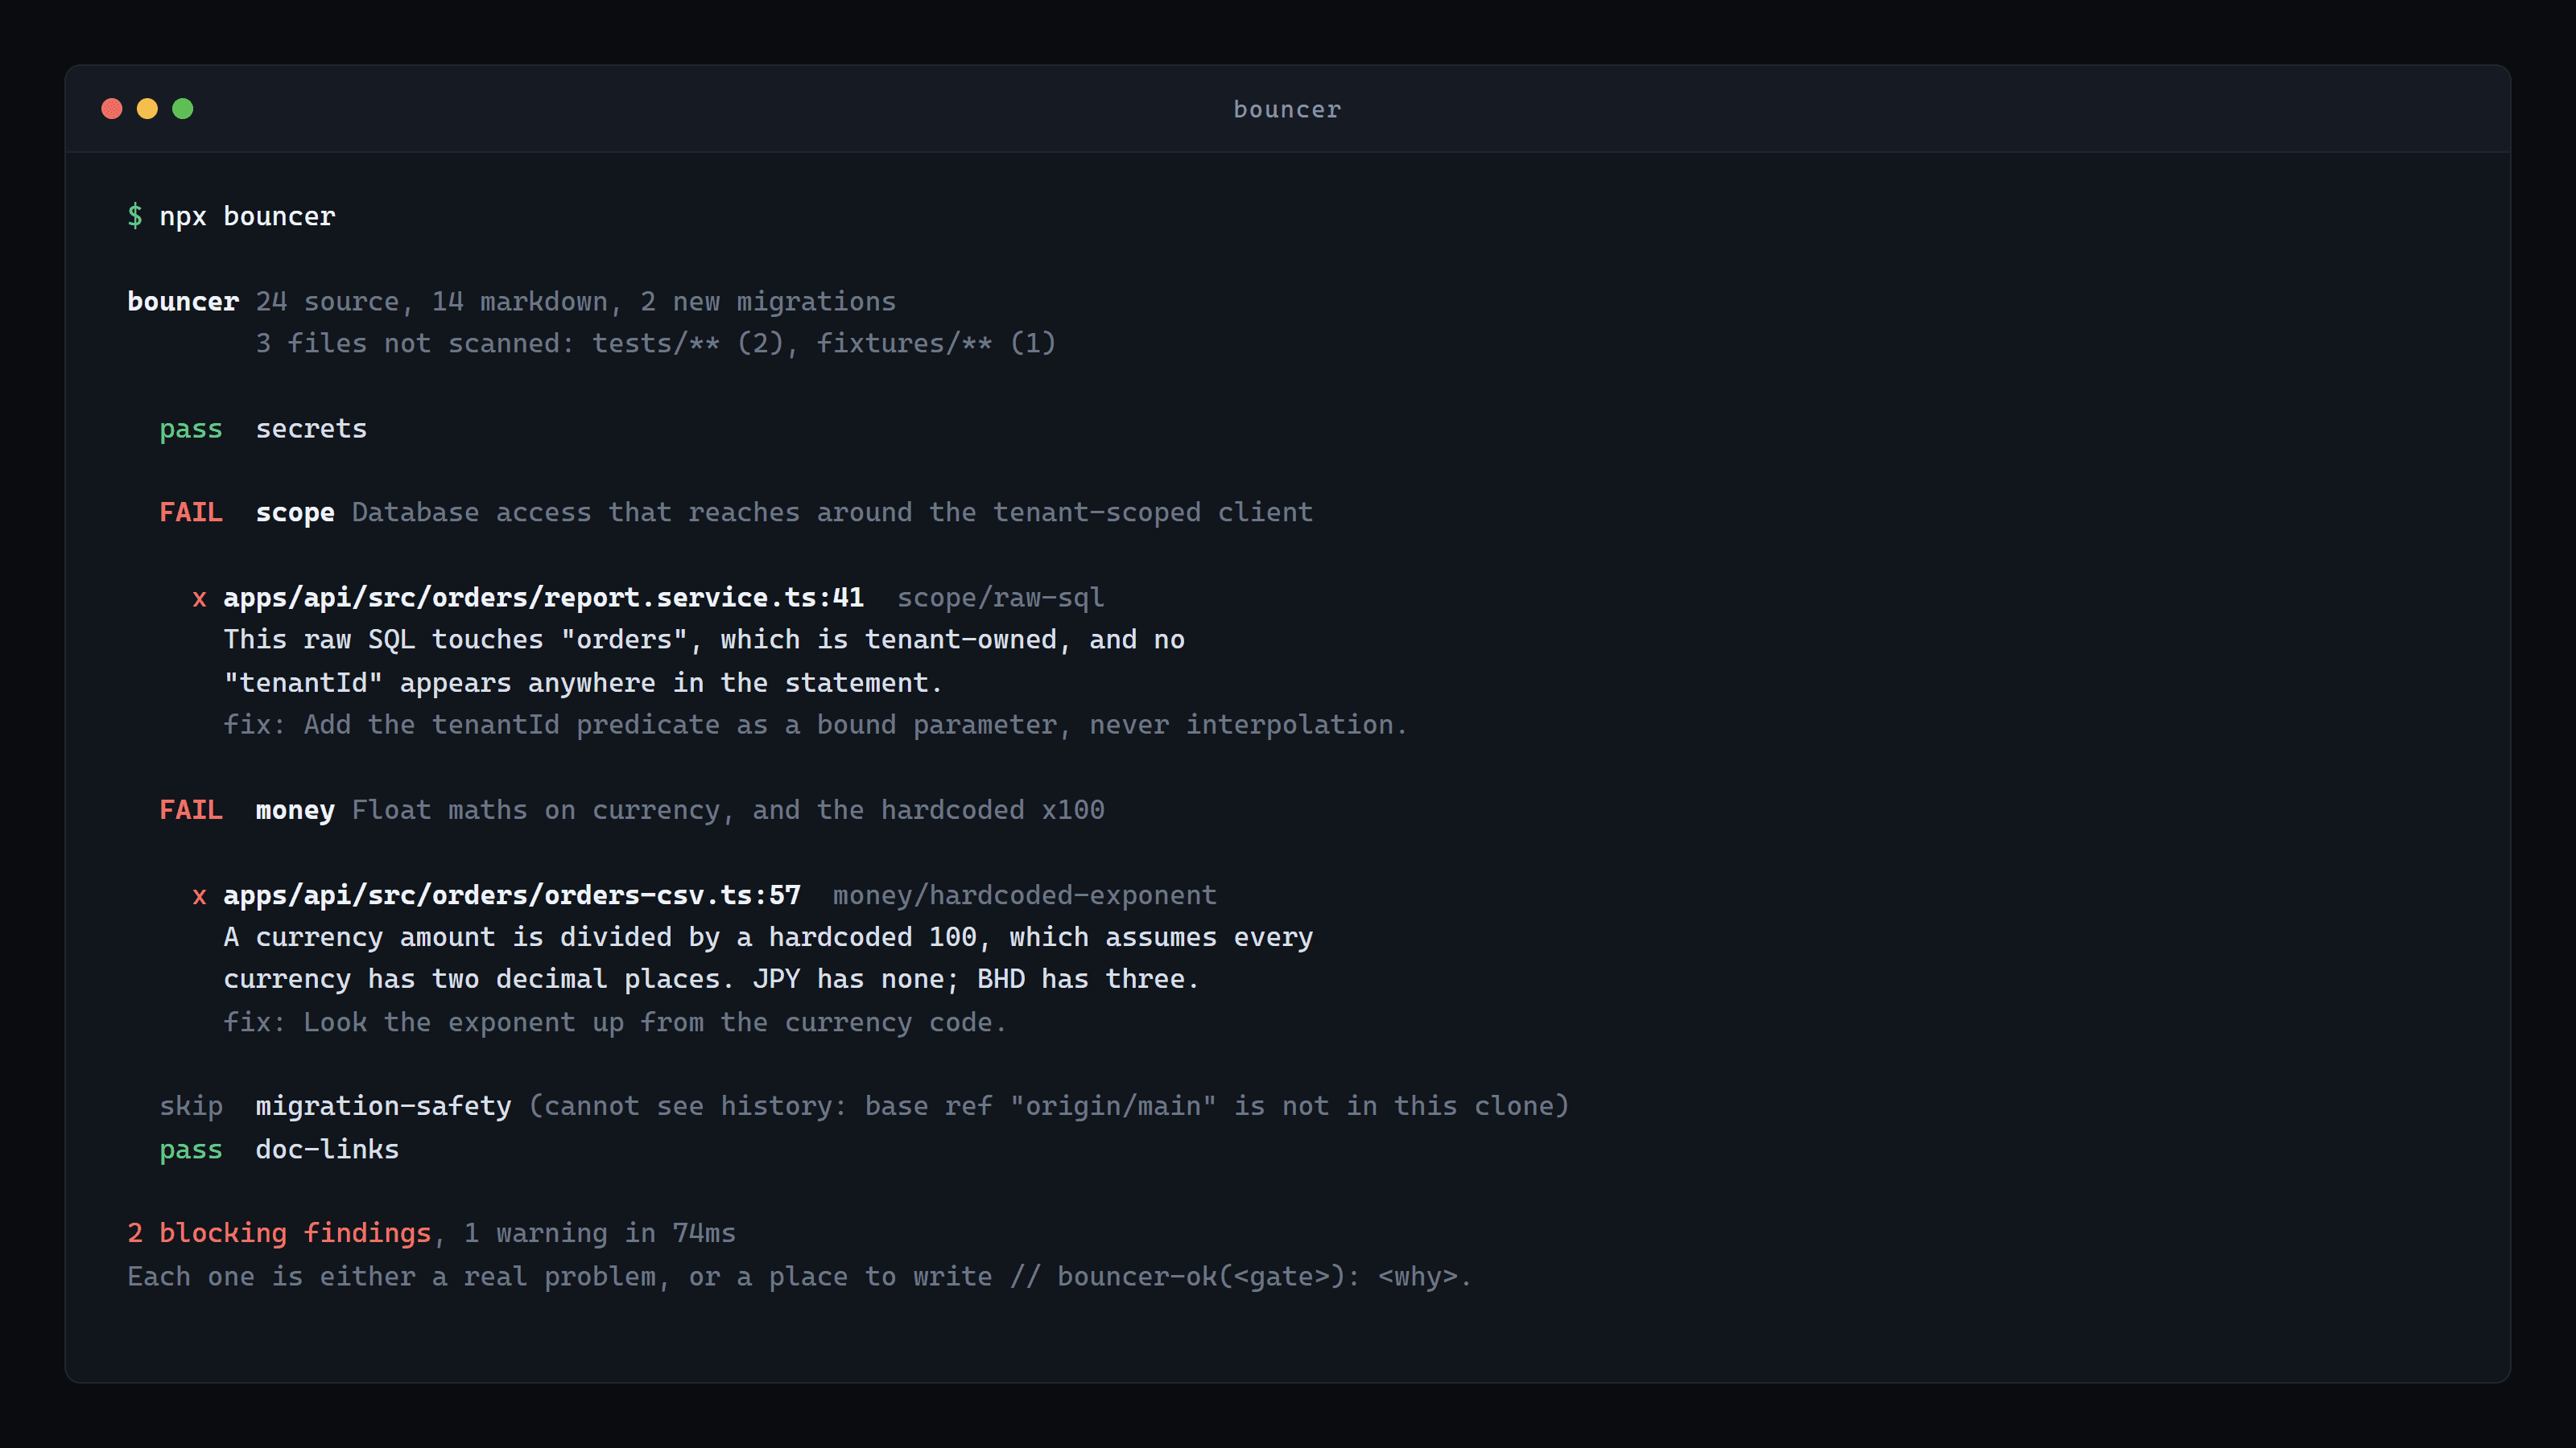The image size is (2576, 1448).
Task: Open the path "apps/api/src/orders/orders-csv.ts:57"
Action: click(511, 895)
